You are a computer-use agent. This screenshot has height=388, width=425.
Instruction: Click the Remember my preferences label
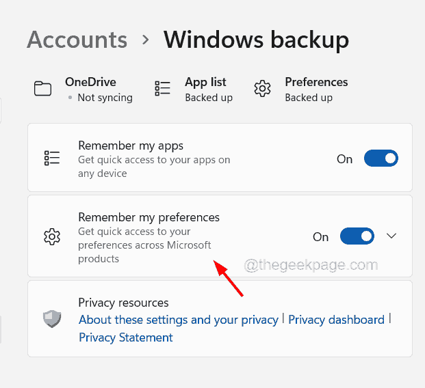tap(149, 217)
